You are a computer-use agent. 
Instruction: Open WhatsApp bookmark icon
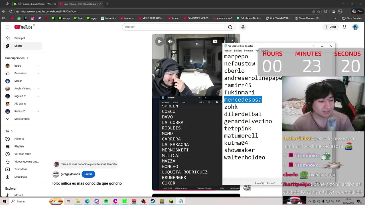click(19, 18)
